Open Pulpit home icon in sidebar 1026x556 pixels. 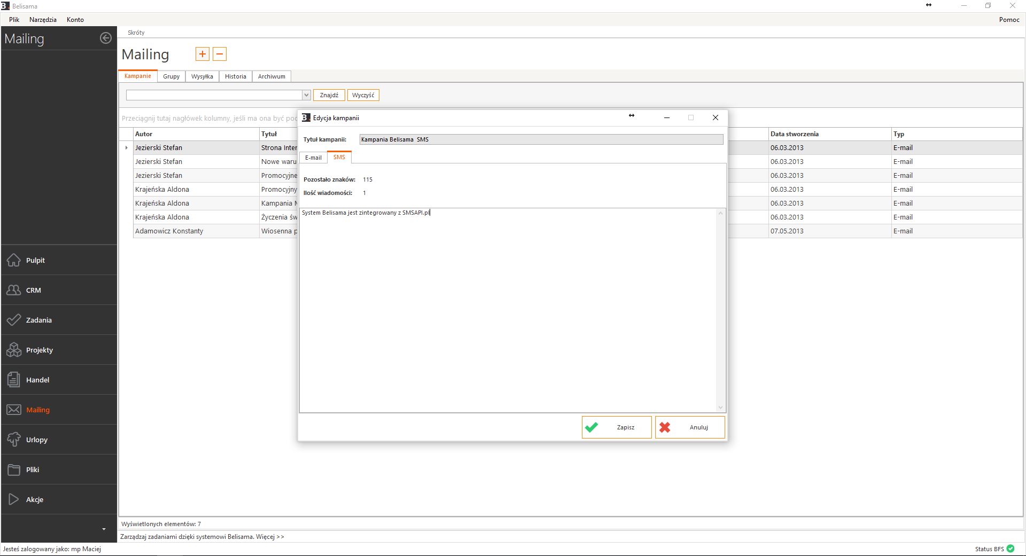point(14,260)
